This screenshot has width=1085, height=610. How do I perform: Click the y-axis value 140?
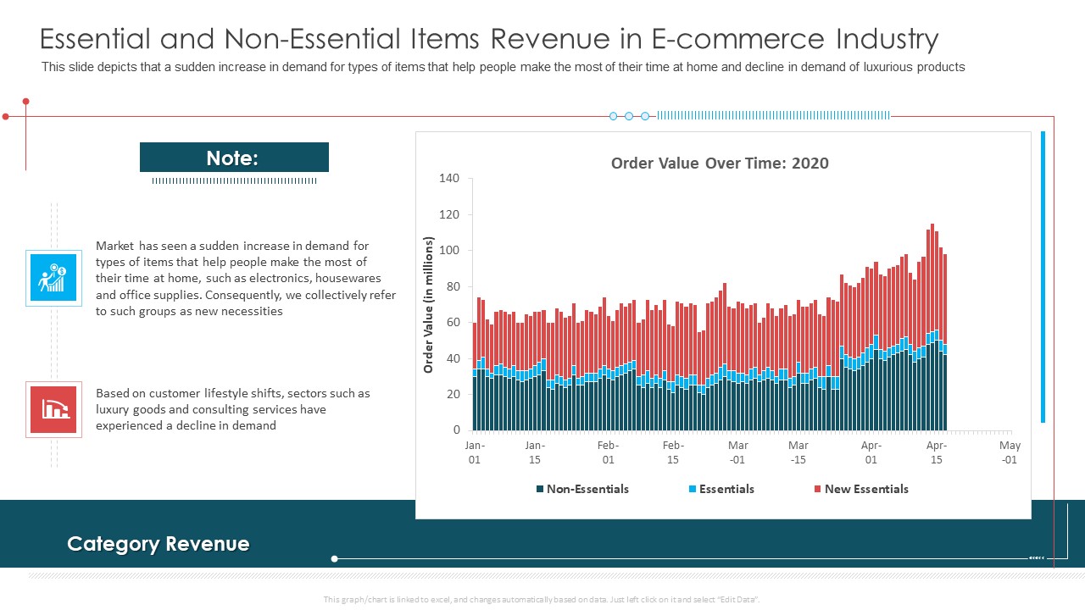[449, 179]
